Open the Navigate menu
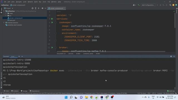The image size is (178, 100). pos(19,2)
